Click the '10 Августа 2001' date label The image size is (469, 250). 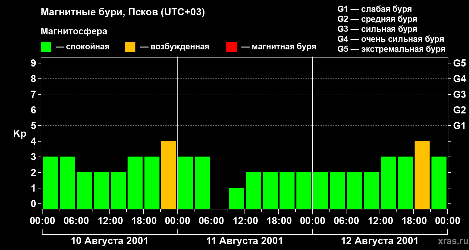pos(110,241)
